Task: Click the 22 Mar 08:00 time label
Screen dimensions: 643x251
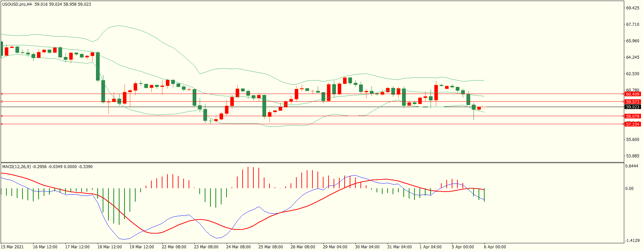Action: 174,247
